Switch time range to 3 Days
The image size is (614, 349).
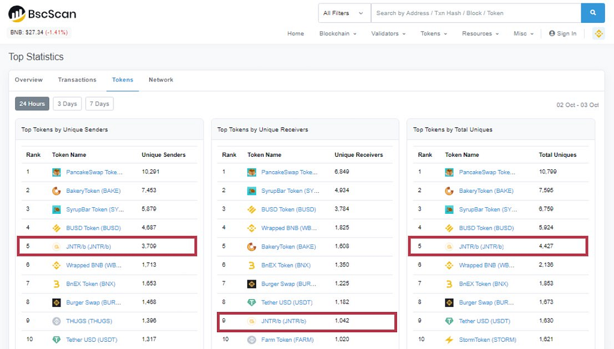67,104
